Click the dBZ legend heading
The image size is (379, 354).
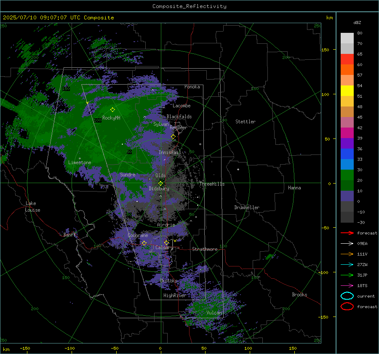(x=357, y=23)
